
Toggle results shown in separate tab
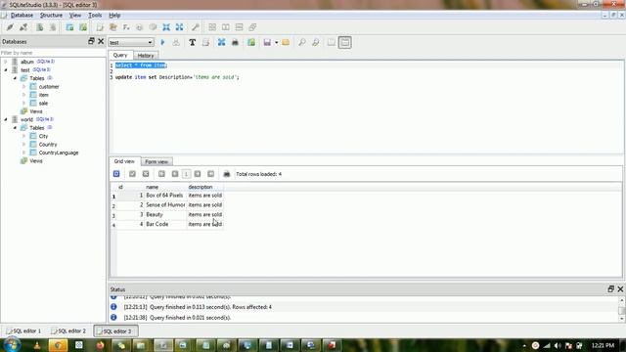pos(332,42)
